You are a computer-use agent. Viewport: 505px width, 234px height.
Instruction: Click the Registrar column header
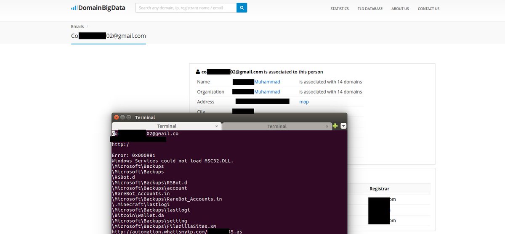[x=379, y=189]
